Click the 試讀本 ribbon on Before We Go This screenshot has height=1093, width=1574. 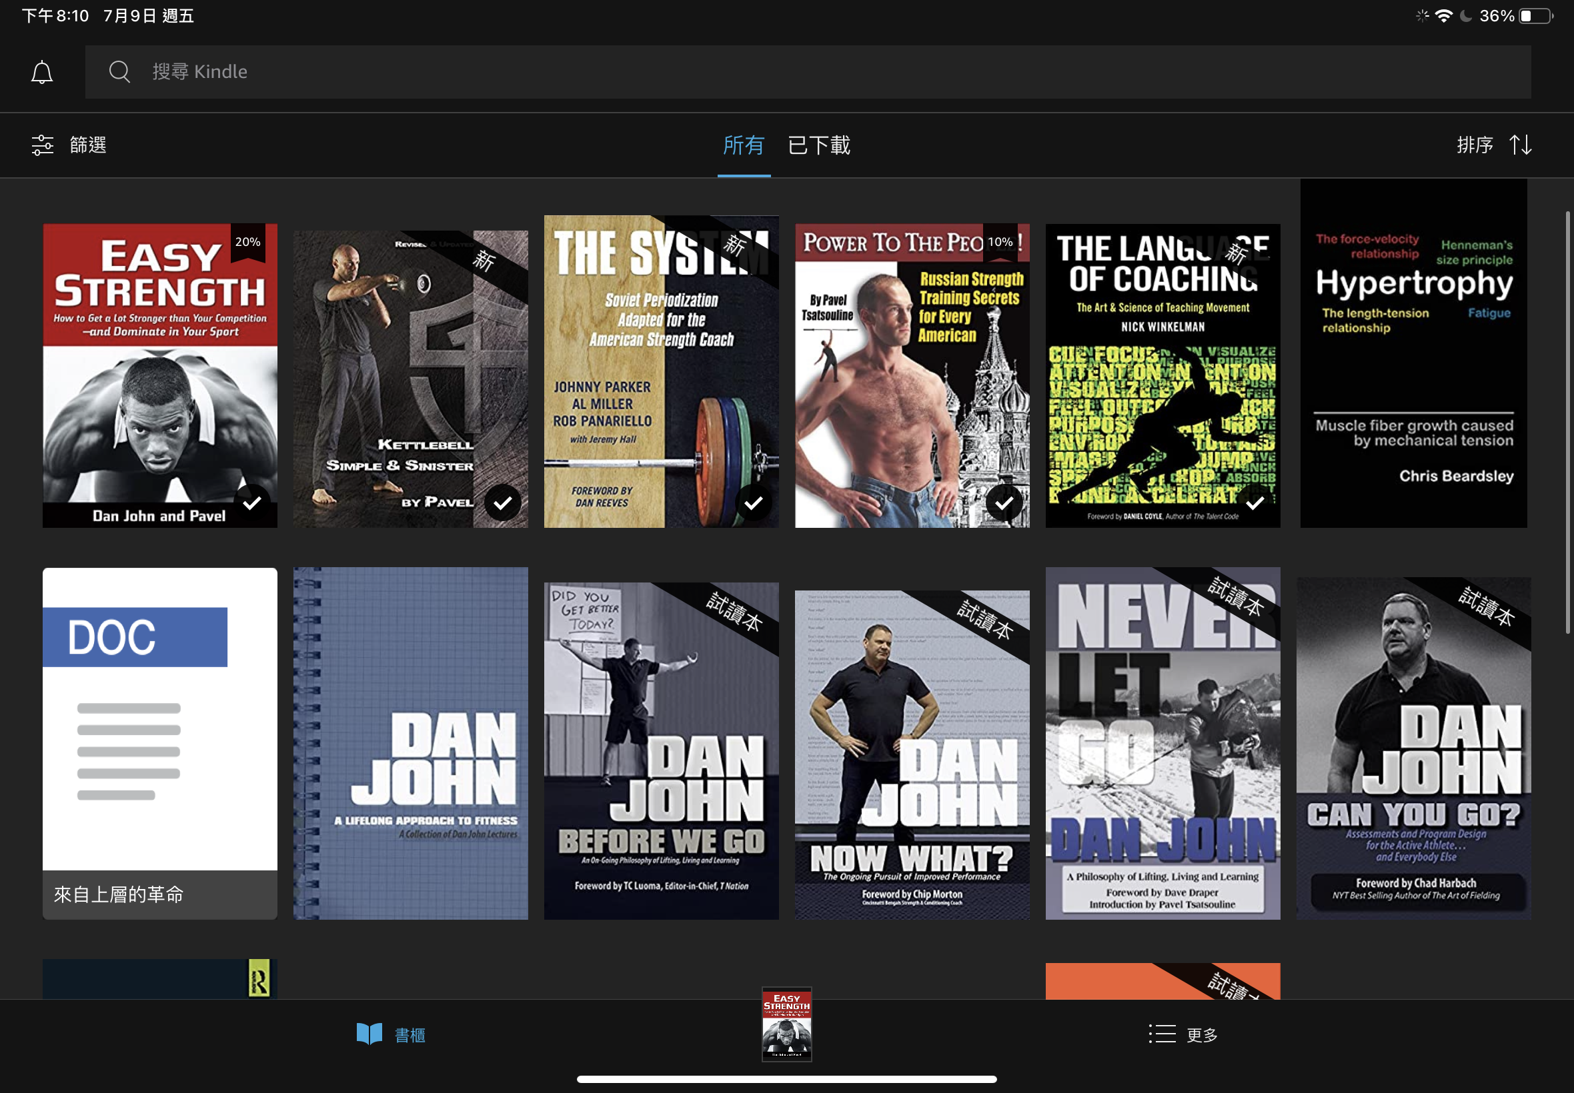pos(733,612)
